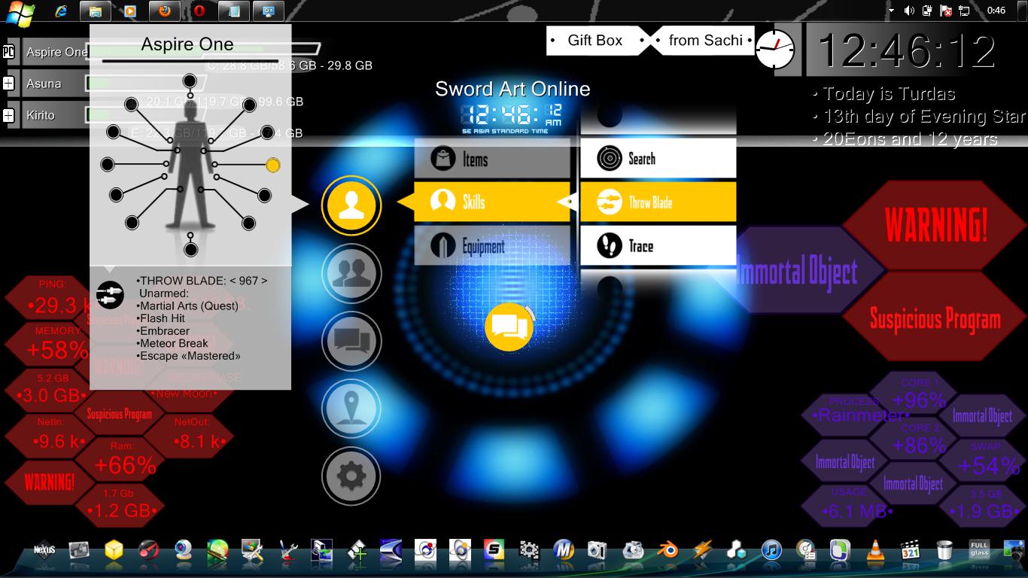This screenshot has width=1028, height=578.
Task: Click the Escape «Mastered» skill text
Action: coord(189,356)
